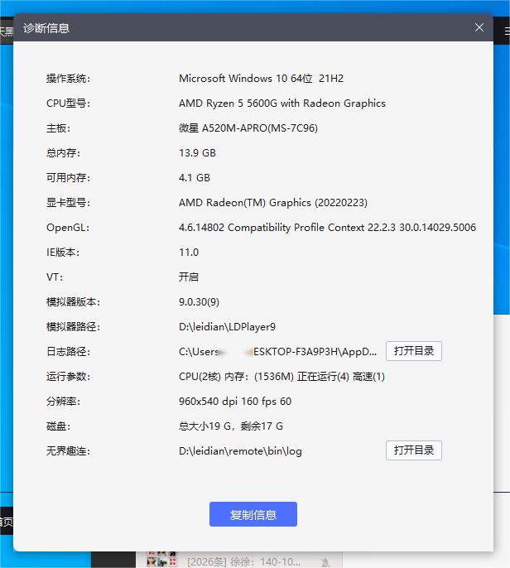Click the AMD Radeon(TM) Graphics card value
Image resolution: width=510 pixels, height=568 pixels.
272,203
